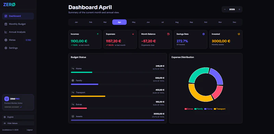This screenshot has width=274, height=134.
Task: Select the Feb month tab
Action: 90,22
